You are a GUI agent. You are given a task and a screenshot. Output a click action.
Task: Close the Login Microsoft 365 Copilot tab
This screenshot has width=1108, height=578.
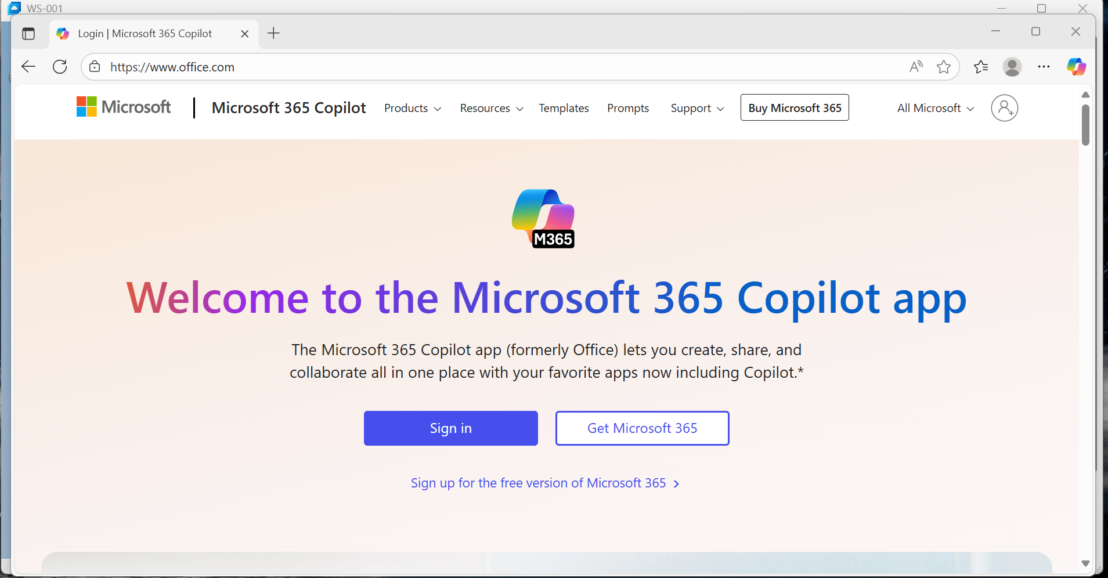point(245,34)
